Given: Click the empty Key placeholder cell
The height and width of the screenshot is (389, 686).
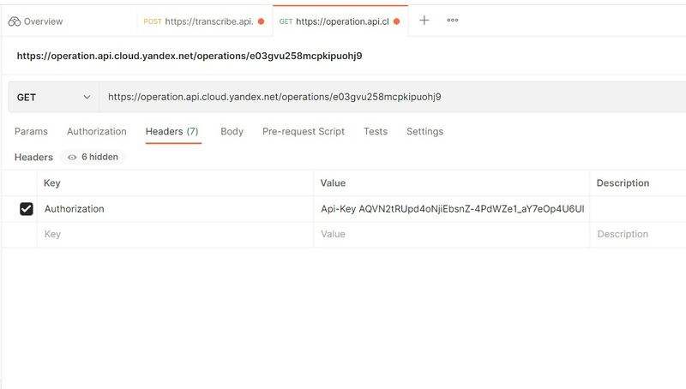Looking at the screenshot, I should coord(171,235).
